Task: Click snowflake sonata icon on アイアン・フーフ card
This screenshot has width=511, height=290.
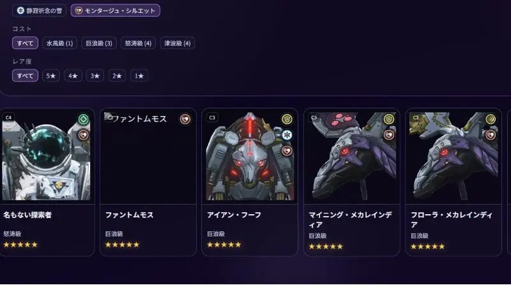Action: (287, 135)
